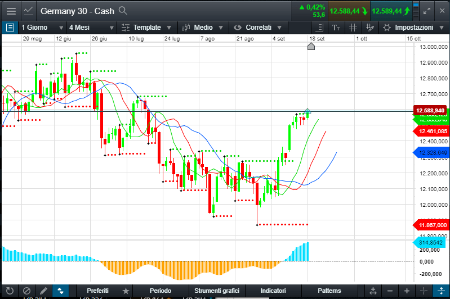Switch to the Patterns tab
Screen dimensions: 450x299
tap(329, 291)
